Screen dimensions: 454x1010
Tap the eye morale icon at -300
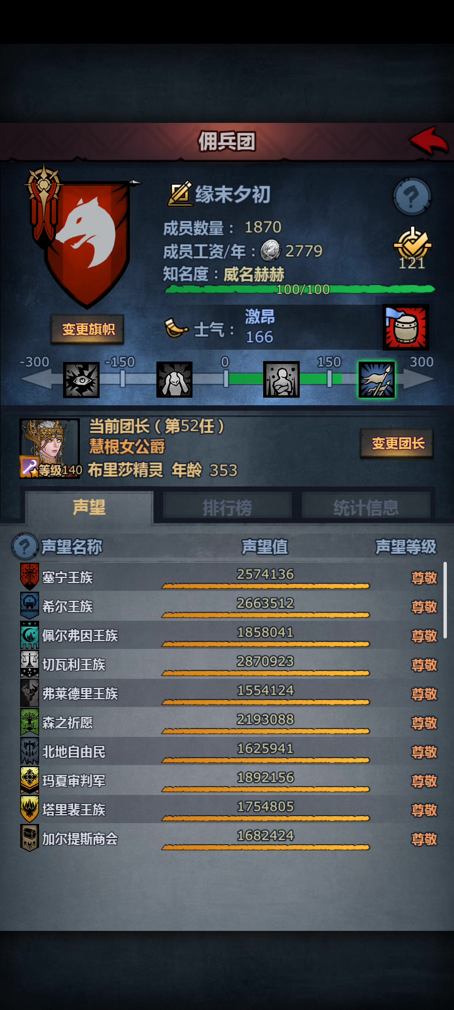(81, 380)
